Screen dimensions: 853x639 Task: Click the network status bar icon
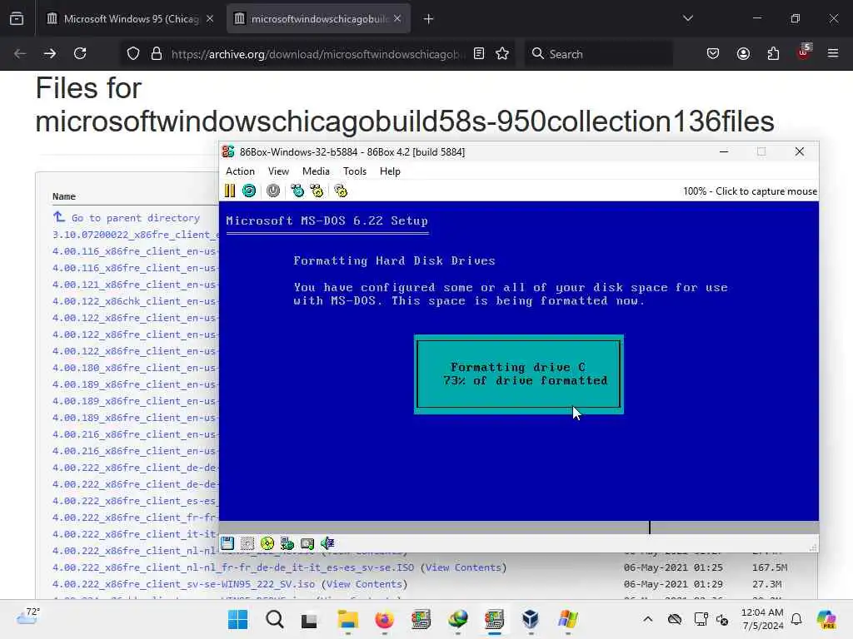pyautogui.click(x=287, y=542)
